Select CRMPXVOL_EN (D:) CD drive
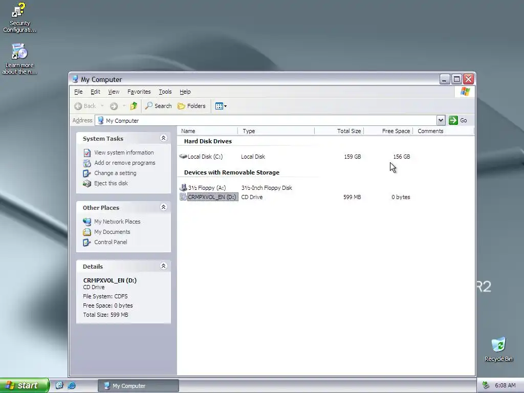The width and height of the screenshot is (524, 393). pos(212,197)
